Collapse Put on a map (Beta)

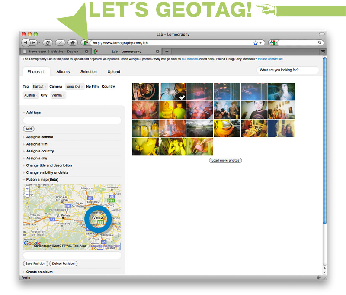[42, 179]
